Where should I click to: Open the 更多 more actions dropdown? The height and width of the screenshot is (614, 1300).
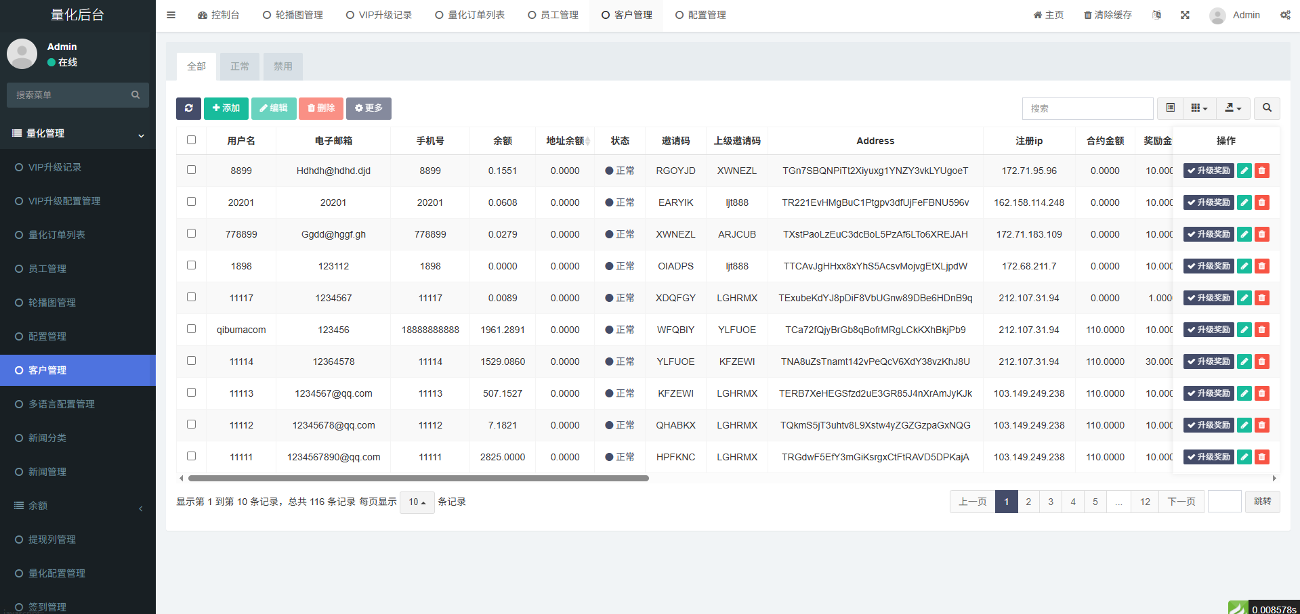(369, 108)
